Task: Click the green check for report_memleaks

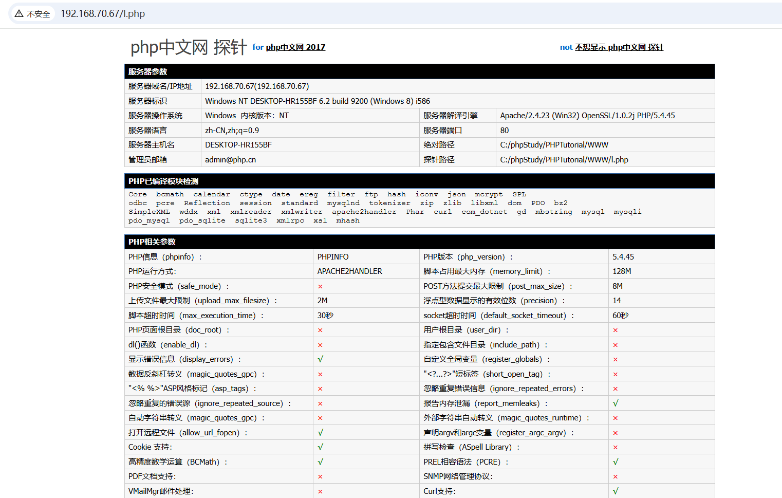Action: coord(616,403)
